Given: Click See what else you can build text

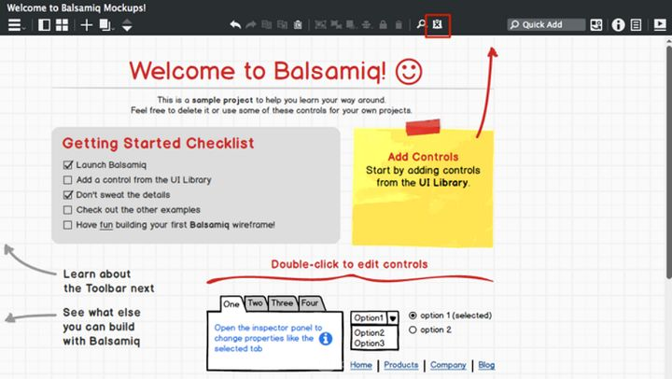Looking at the screenshot, I should tap(102, 327).
